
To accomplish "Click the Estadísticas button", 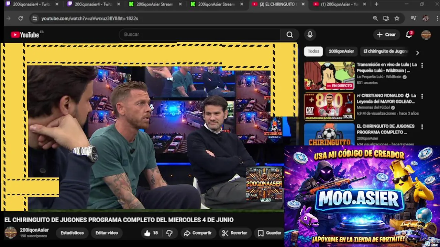I will pos(72,233).
